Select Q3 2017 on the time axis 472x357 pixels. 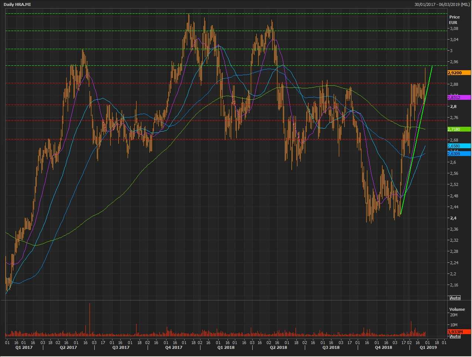coord(121,347)
